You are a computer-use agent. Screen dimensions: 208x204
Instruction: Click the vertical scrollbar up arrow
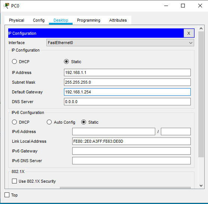pos(201,28)
